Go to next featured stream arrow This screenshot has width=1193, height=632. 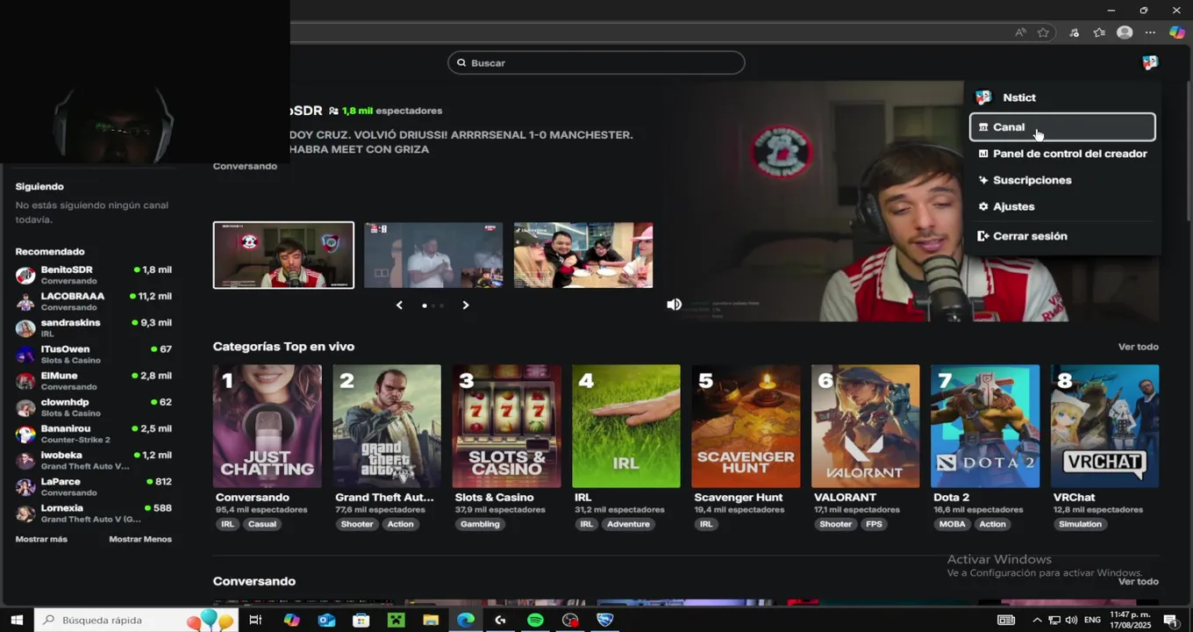pyautogui.click(x=466, y=305)
